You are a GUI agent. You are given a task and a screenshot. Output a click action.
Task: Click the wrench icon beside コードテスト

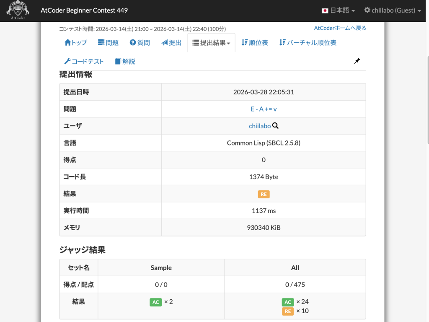[67, 61]
